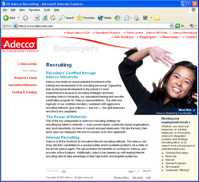The width and height of the screenshot is (199, 182).
Task: Open Meeting your employment needs heading link
Action: click(176, 120)
